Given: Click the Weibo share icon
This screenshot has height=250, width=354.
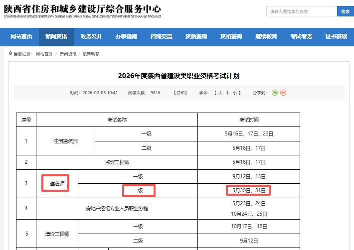Looking at the screenshot, I should tap(283, 93).
